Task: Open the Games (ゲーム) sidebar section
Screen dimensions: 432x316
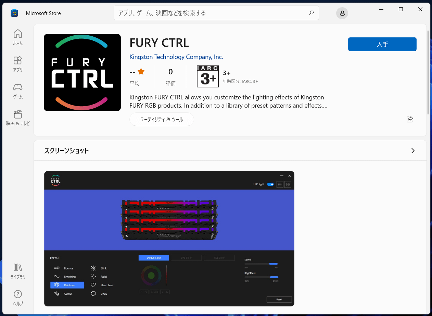Action: 18,91
